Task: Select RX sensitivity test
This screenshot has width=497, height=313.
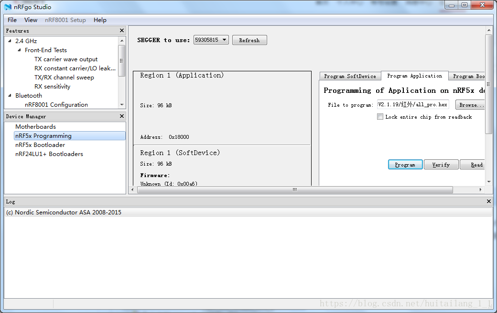Action: (52, 86)
